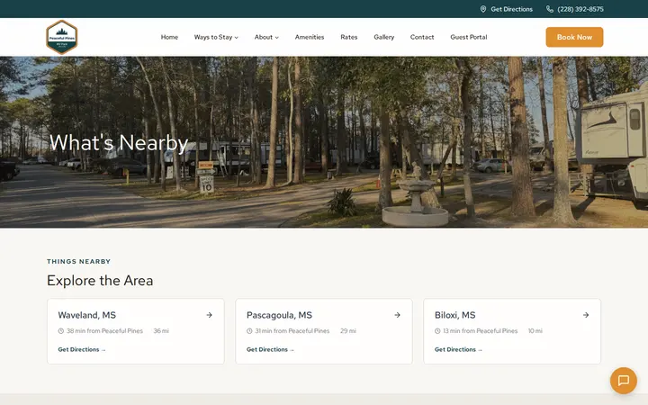The width and height of the screenshot is (648, 405).
Task: Click the '10 mi' distance text
Action: (535, 331)
